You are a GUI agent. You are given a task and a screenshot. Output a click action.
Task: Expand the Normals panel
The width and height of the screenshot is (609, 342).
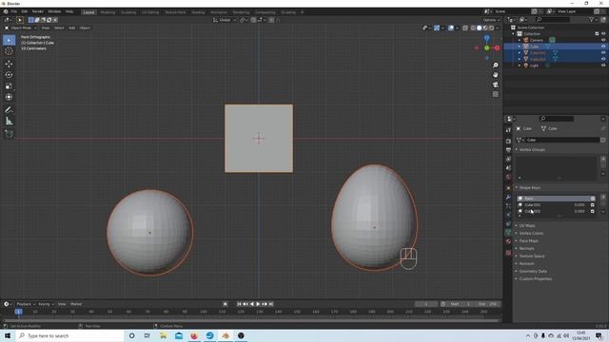point(525,249)
